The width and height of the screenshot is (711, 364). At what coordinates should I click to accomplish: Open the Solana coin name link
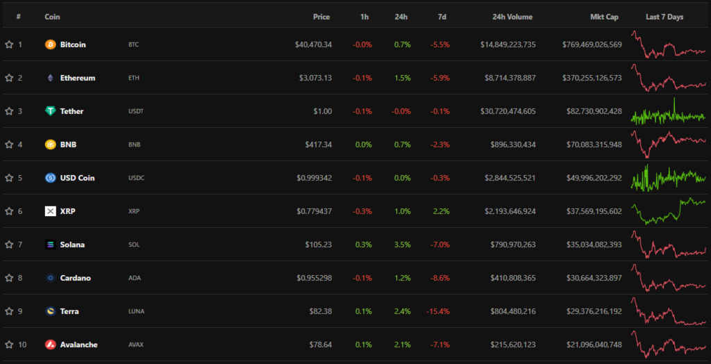click(x=72, y=245)
